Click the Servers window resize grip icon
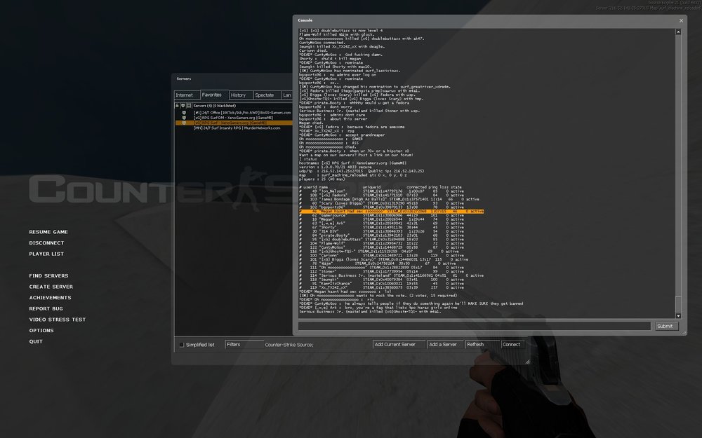Viewport: 702px width, 438px height. pos(527,361)
